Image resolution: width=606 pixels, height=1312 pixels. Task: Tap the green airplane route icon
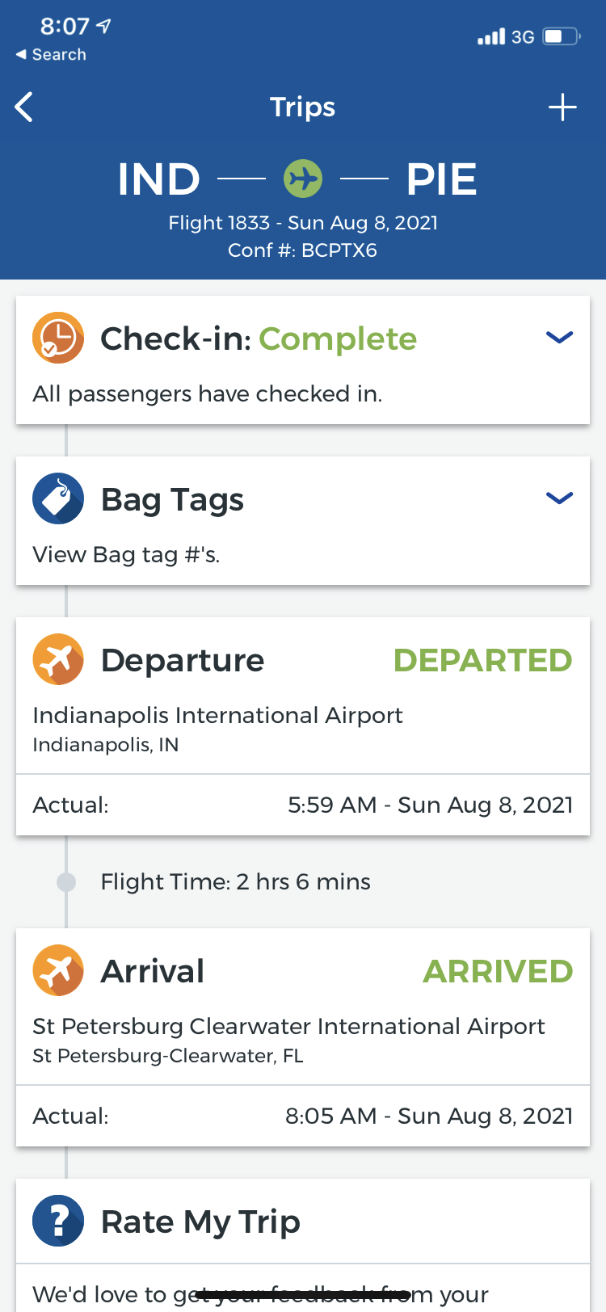pyautogui.click(x=303, y=179)
